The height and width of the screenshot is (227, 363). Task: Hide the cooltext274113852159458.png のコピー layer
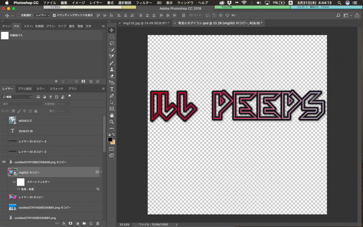pos(4,162)
